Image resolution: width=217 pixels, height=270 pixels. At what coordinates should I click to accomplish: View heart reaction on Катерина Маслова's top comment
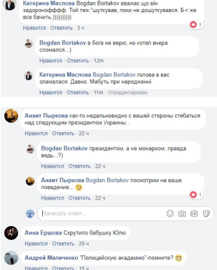coord(196,25)
